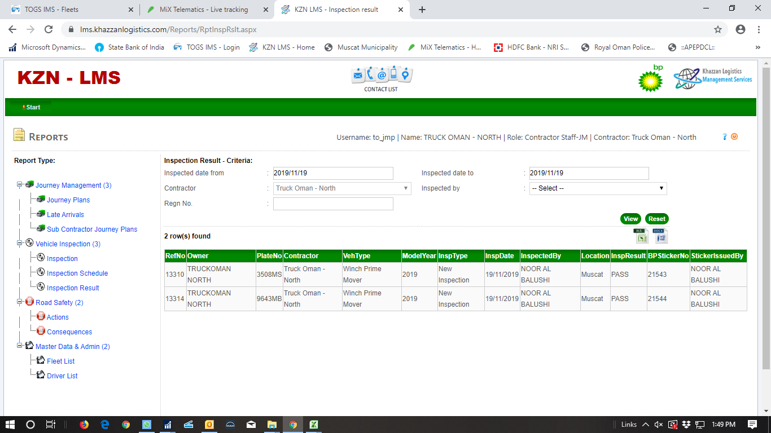Screen dimensions: 771x433
Task: Open the Fleet List link
Action: [61, 361]
